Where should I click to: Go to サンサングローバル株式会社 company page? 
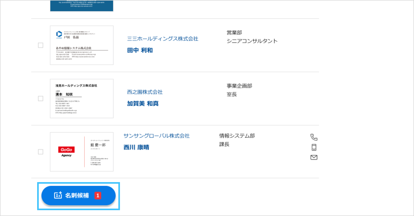tap(157, 136)
